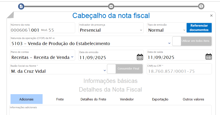Switch to the Frete tab
This screenshot has height=115, width=220.
60,99
